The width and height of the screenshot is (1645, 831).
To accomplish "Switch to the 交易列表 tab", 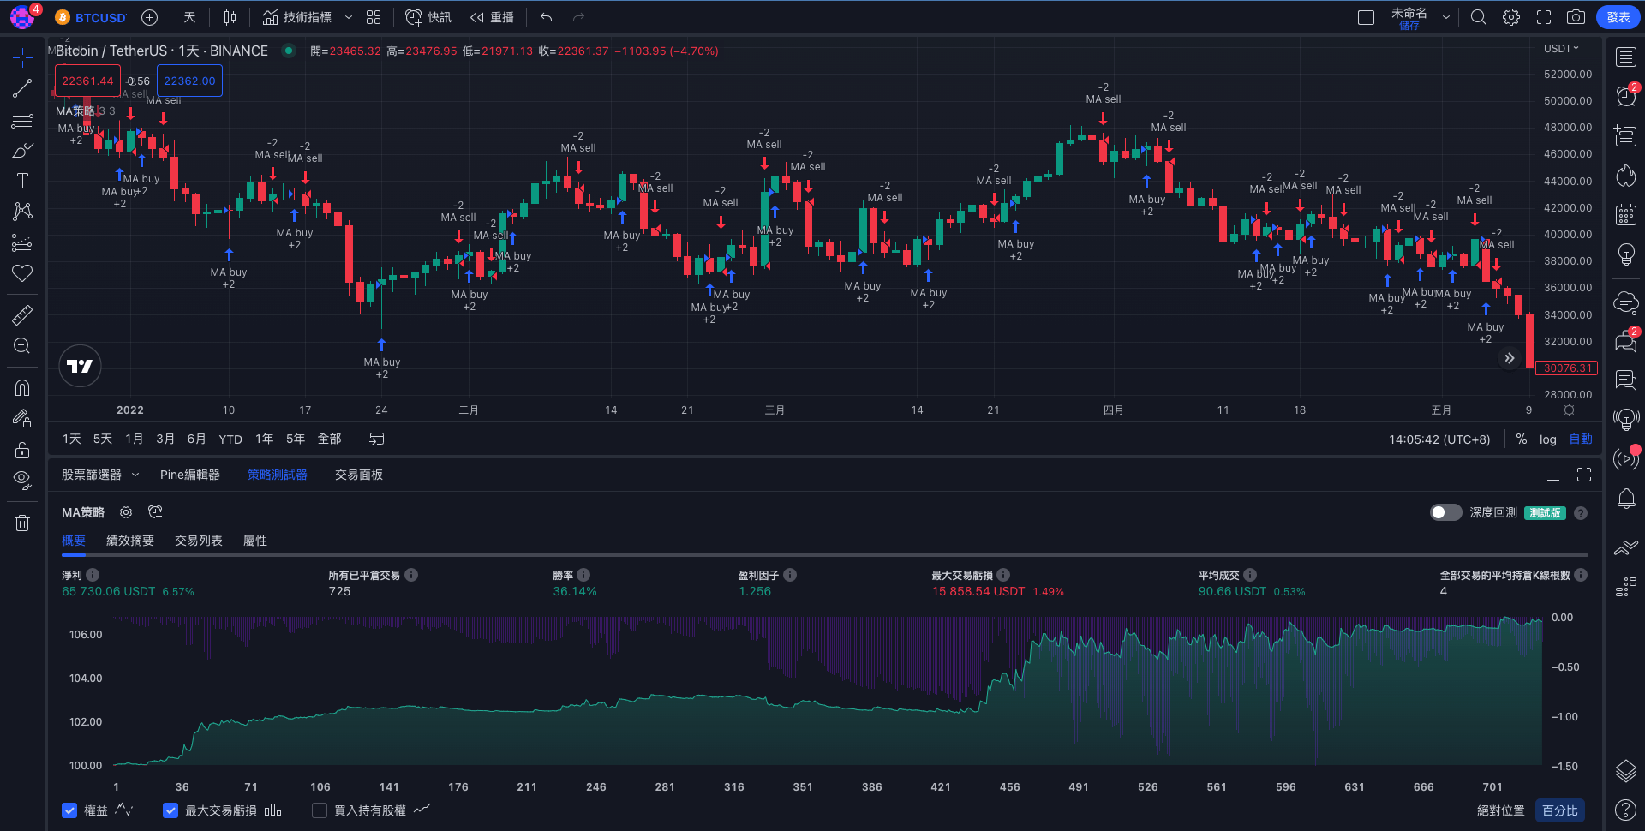I will (x=199, y=541).
